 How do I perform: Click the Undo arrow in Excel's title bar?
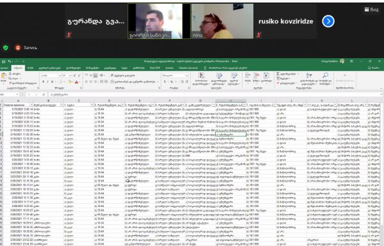(x=10, y=61)
